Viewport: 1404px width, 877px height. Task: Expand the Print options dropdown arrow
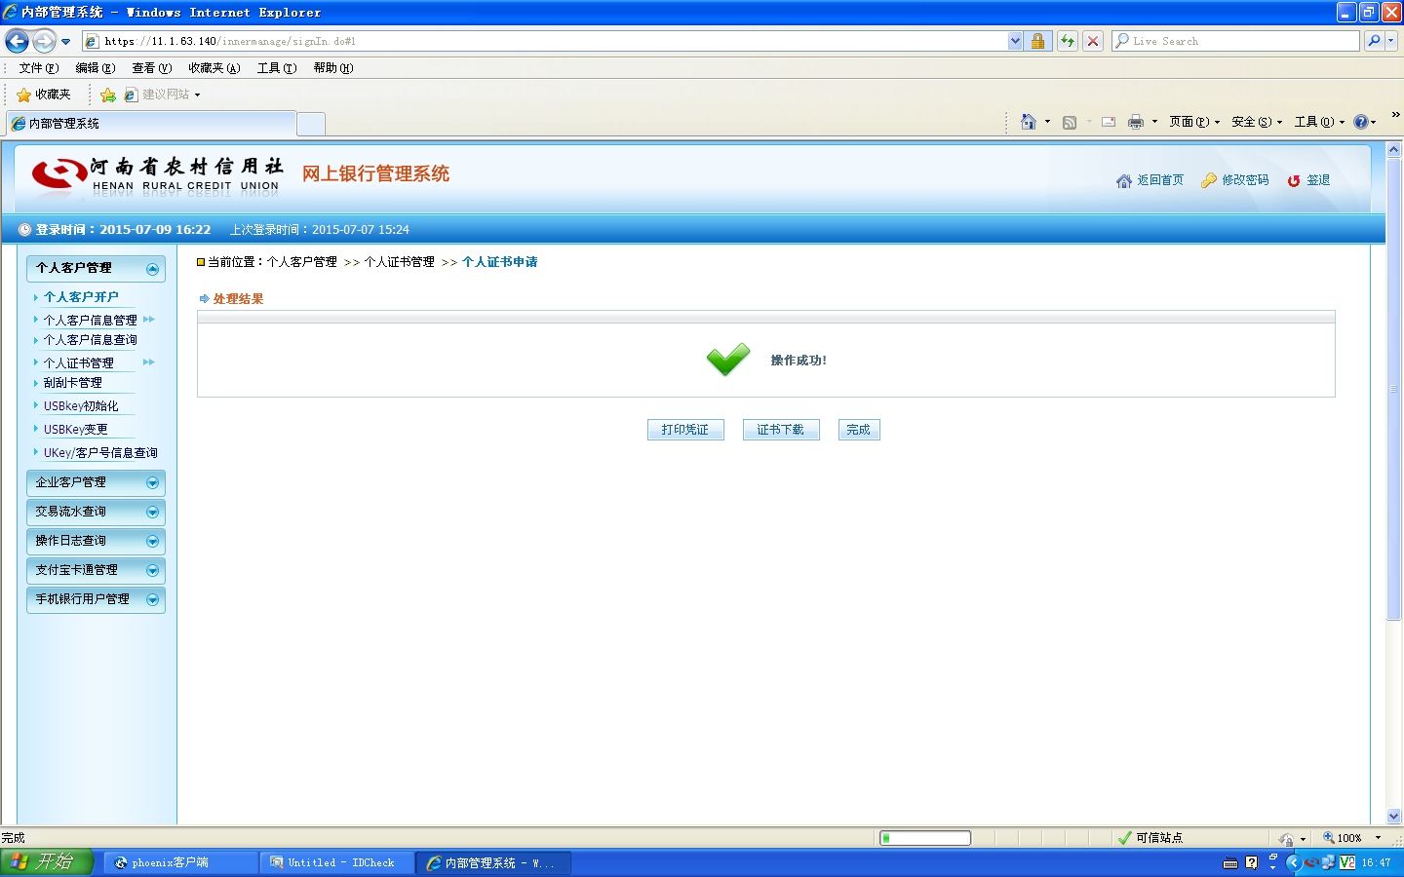(x=1154, y=122)
